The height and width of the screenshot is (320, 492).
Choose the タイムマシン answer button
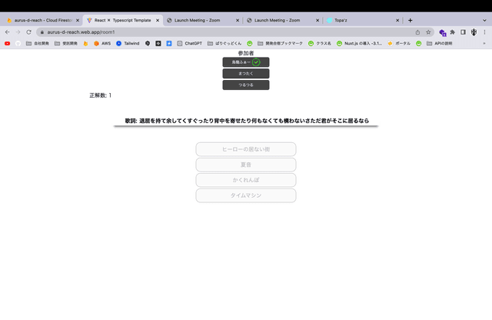(x=246, y=195)
